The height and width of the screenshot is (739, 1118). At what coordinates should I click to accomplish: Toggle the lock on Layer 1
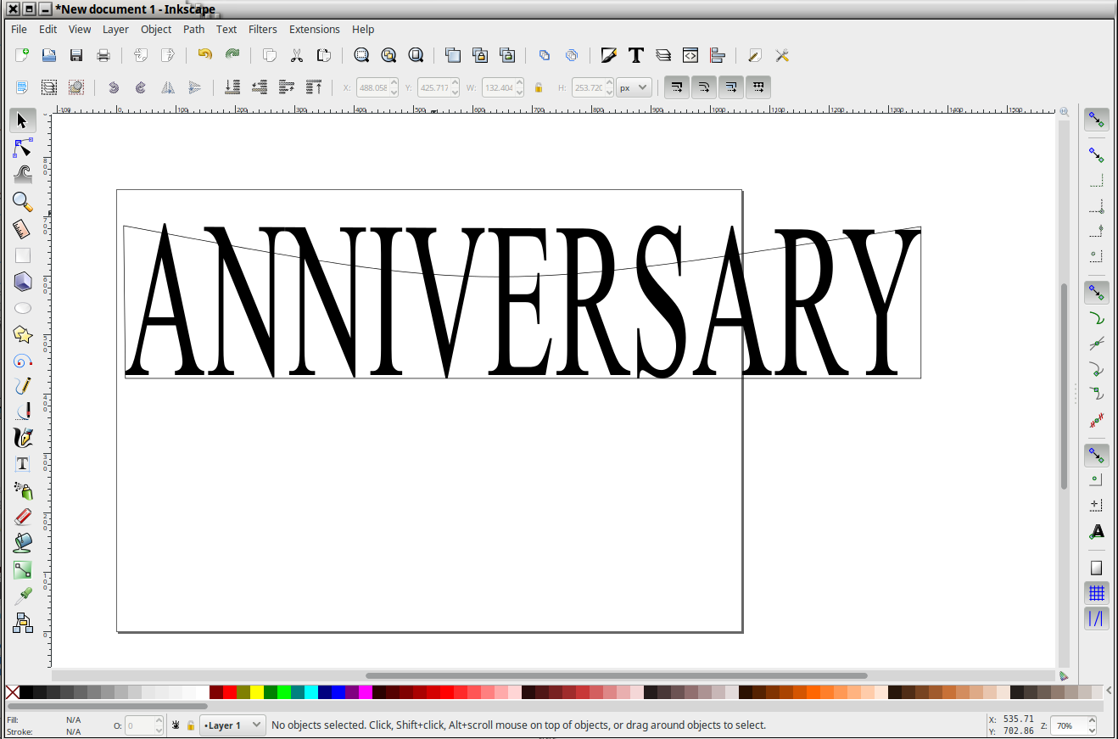click(x=191, y=725)
